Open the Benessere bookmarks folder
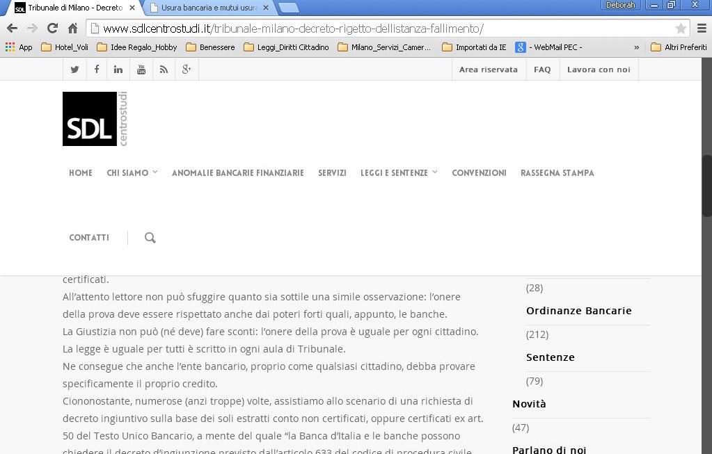The width and height of the screenshot is (712, 454). 210,47
